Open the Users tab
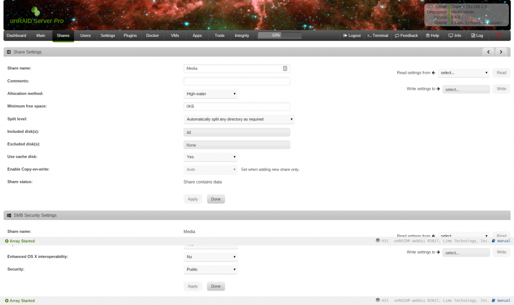This screenshot has height=305, width=514. coord(85,35)
